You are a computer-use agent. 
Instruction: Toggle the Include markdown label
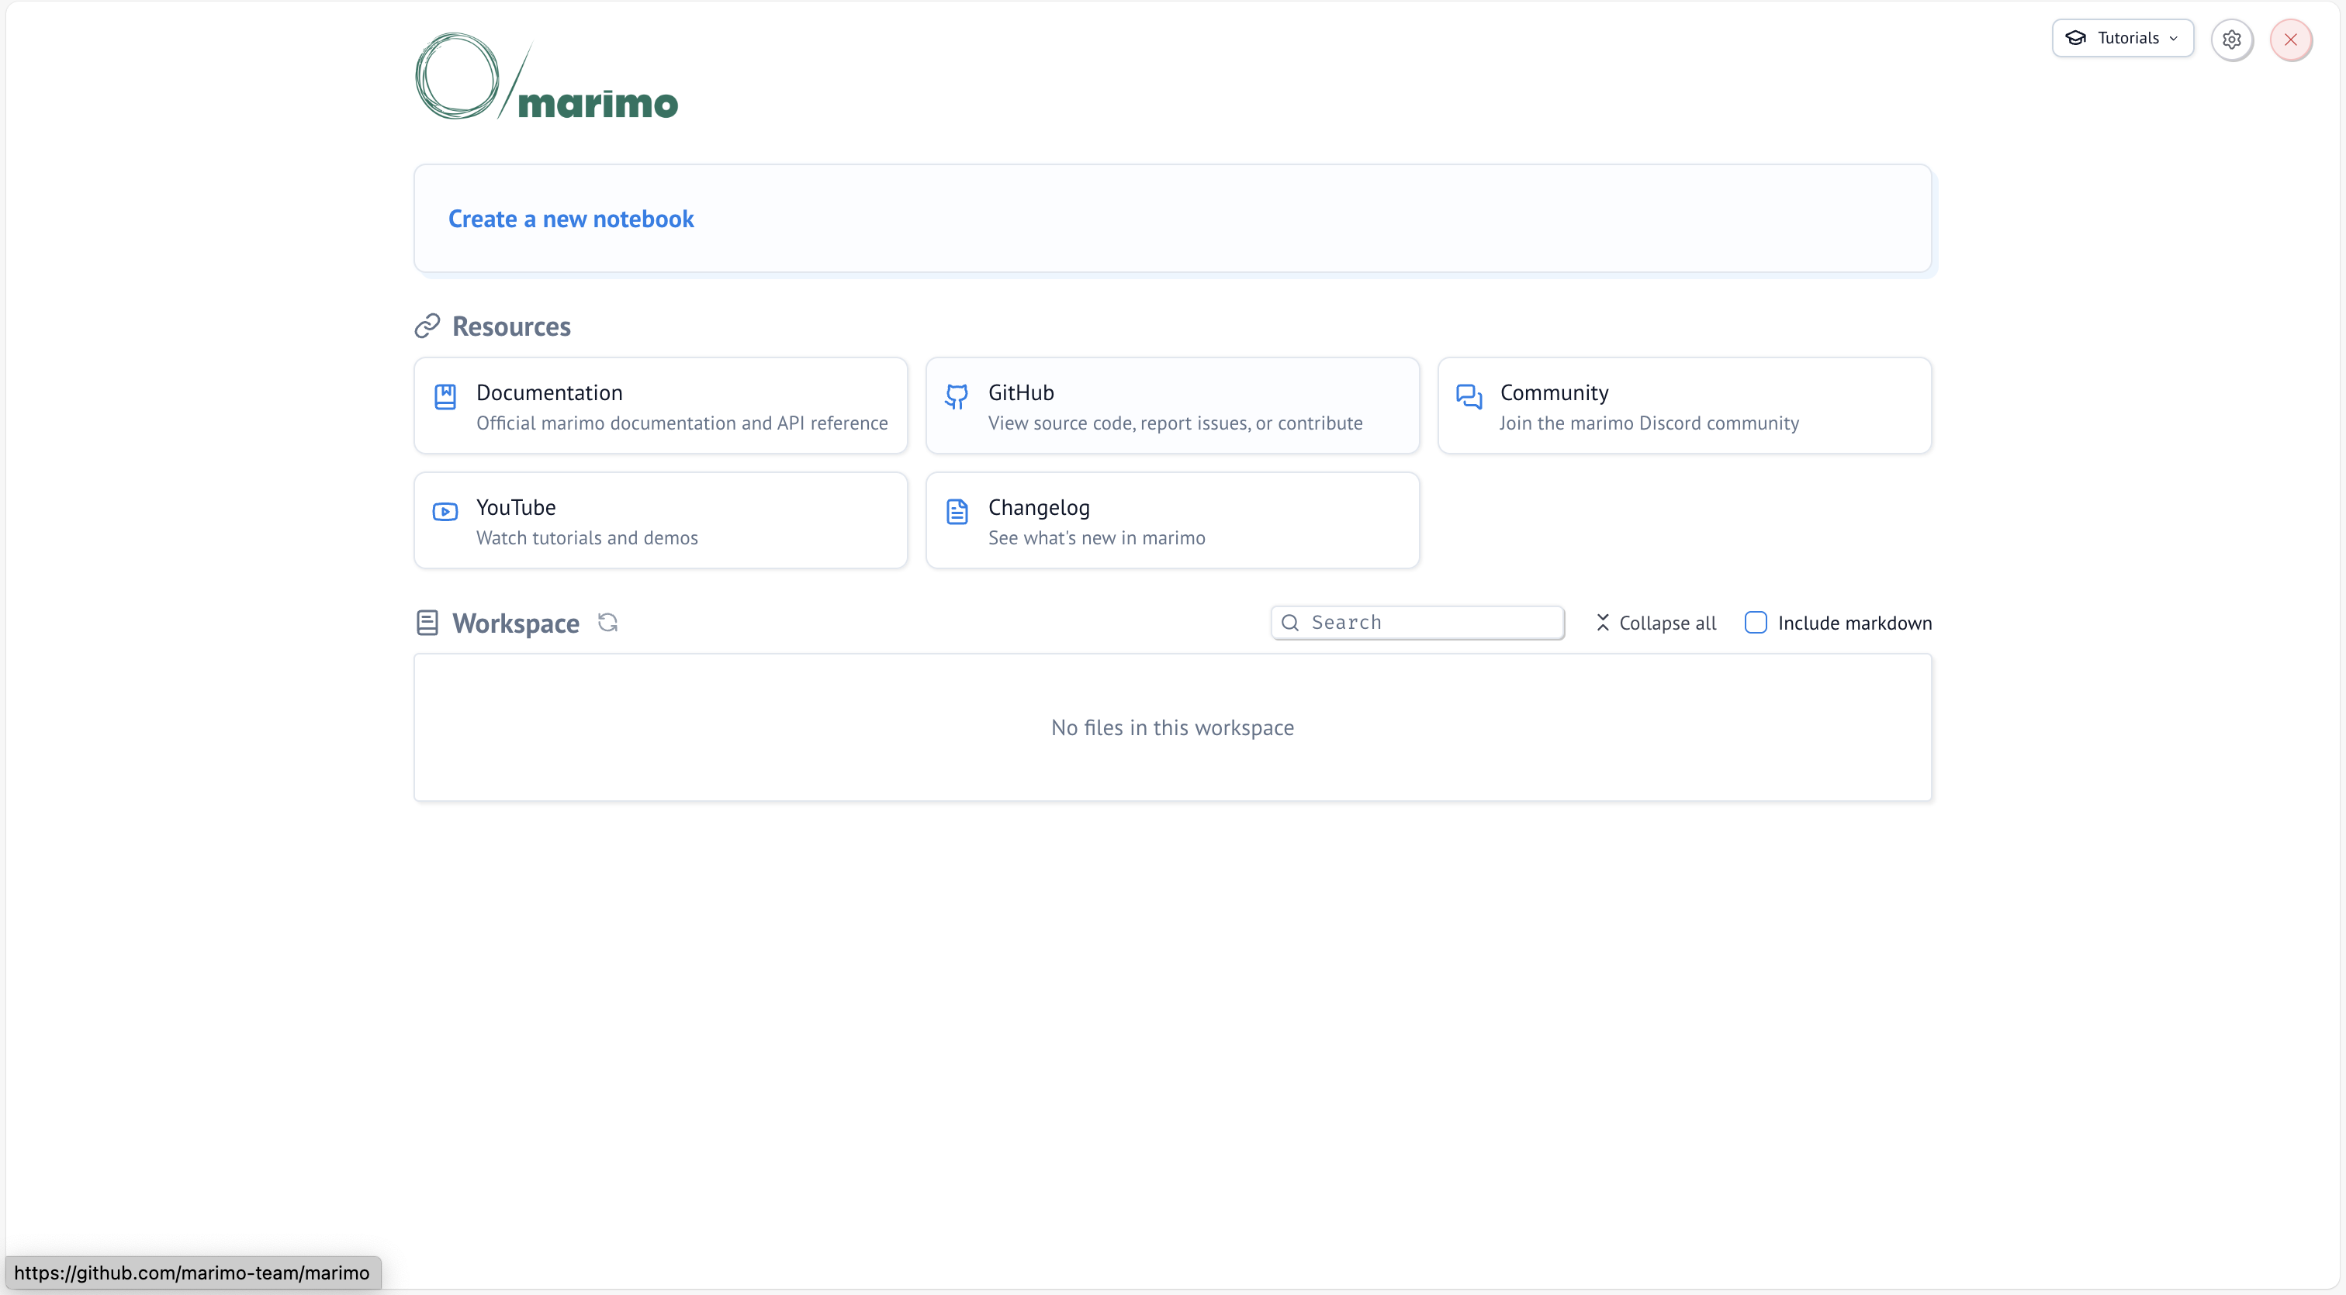click(x=1854, y=623)
